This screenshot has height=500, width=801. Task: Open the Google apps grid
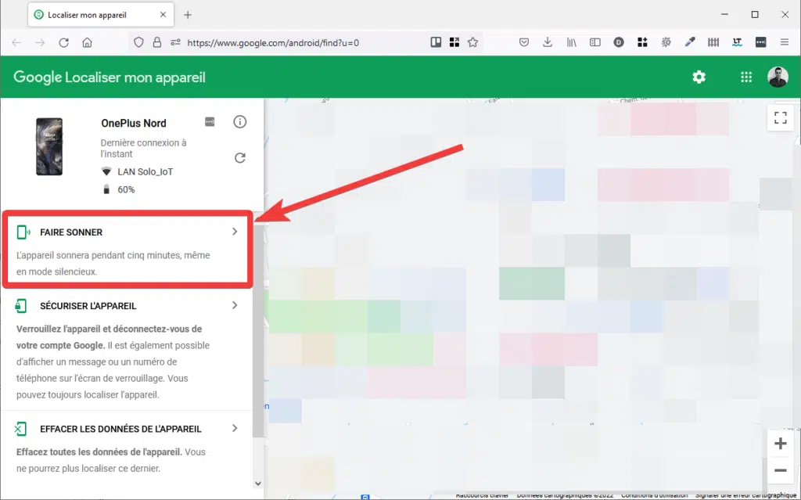[746, 77]
